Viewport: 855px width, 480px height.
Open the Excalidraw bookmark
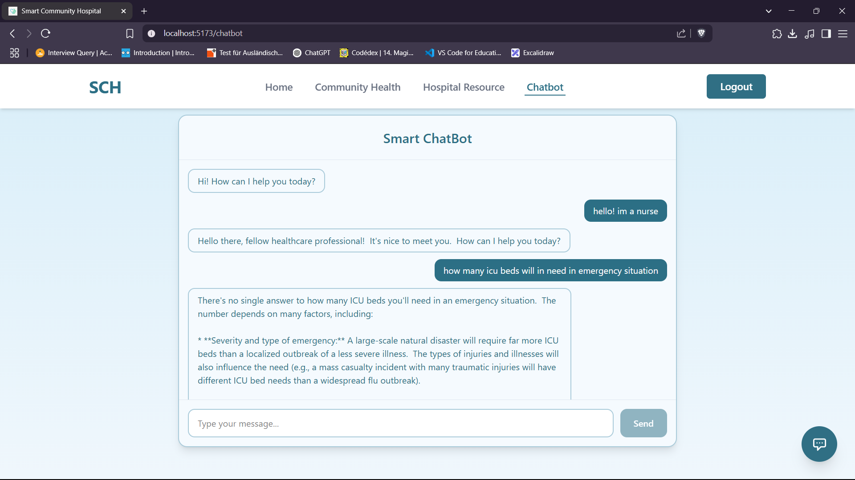(x=533, y=52)
